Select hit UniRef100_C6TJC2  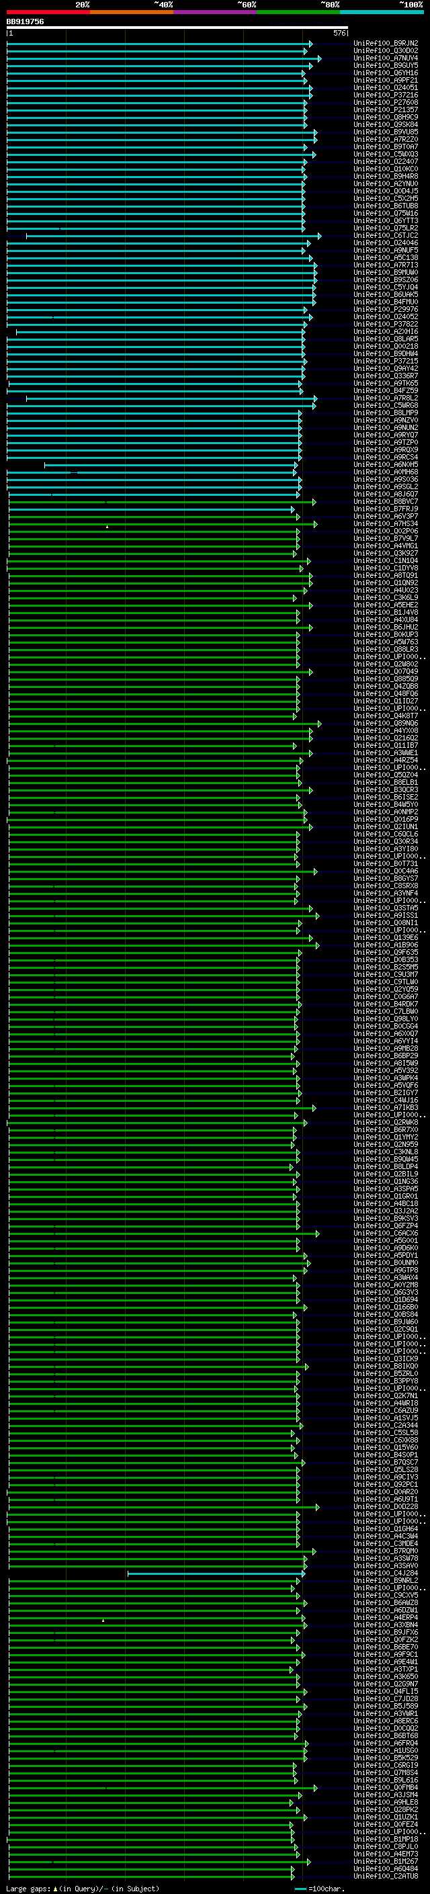pyautogui.click(x=386, y=235)
